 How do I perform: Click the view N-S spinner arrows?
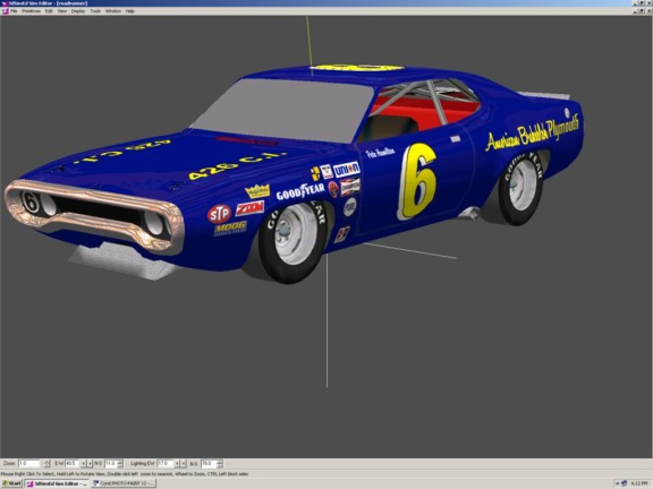120,464
